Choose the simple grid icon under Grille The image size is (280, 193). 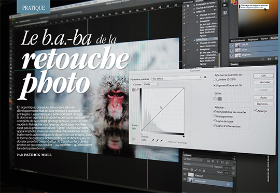(215, 99)
